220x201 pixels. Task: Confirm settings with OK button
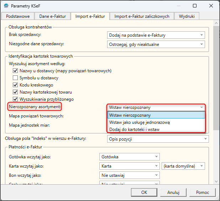coord(144,192)
